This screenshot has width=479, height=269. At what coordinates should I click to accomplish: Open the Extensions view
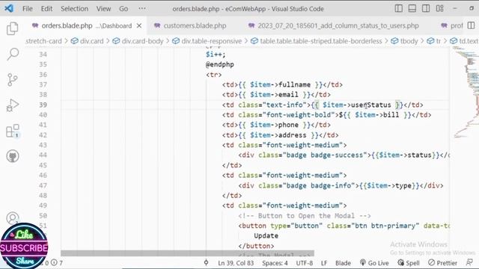[x=13, y=132]
